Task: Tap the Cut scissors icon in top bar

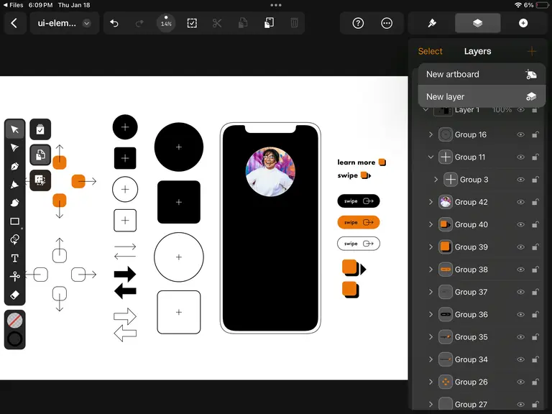Action: click(x=217, y=23)
